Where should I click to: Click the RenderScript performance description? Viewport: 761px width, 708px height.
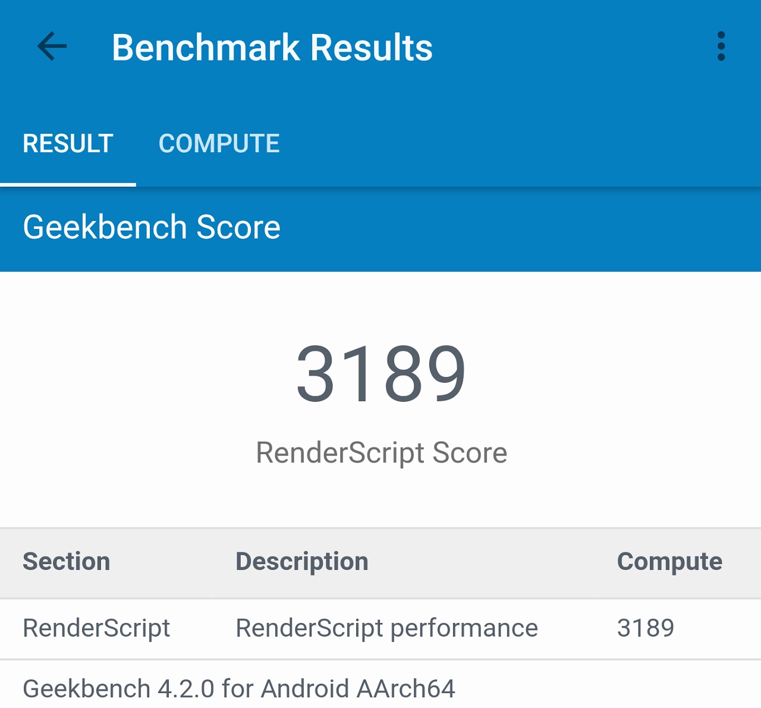point(386,628)
